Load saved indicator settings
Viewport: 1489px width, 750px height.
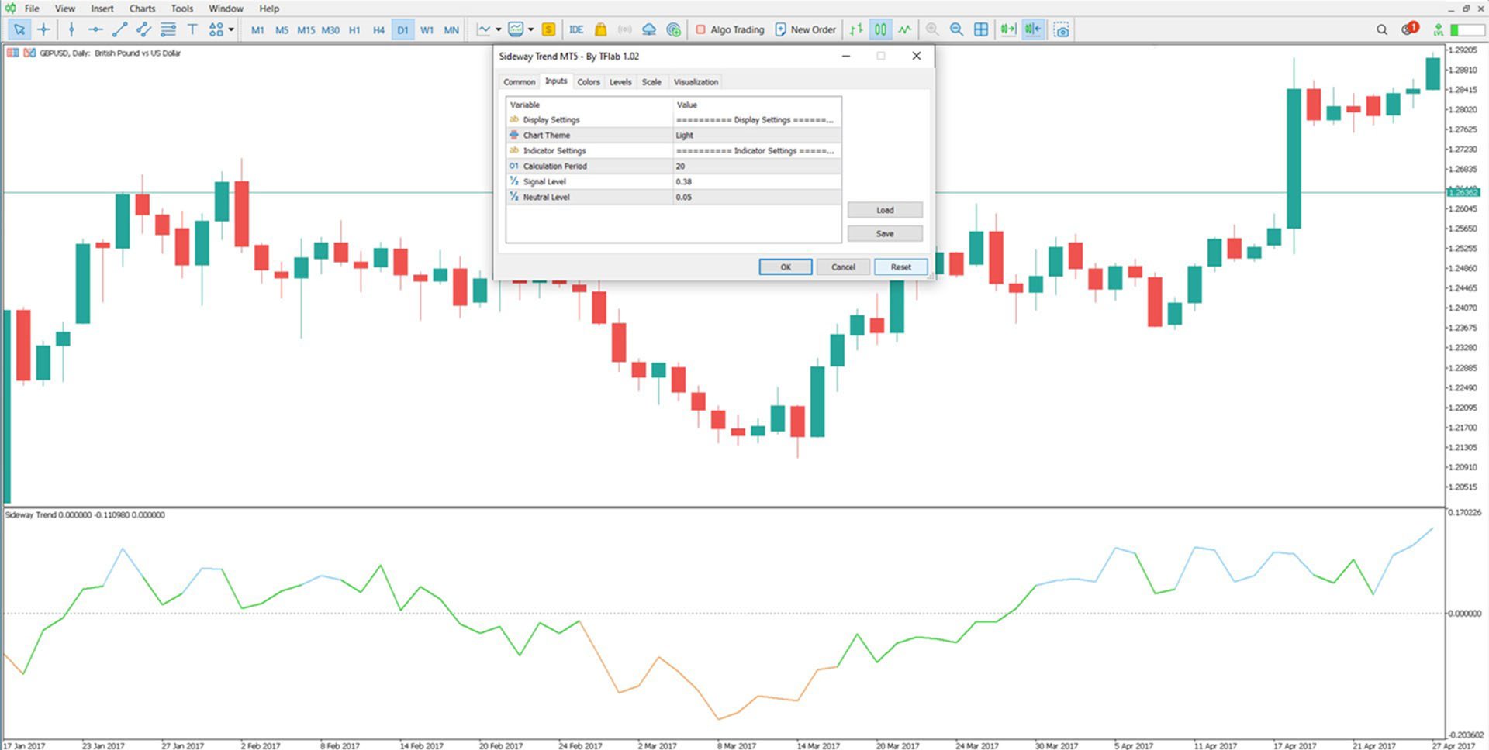885,210
